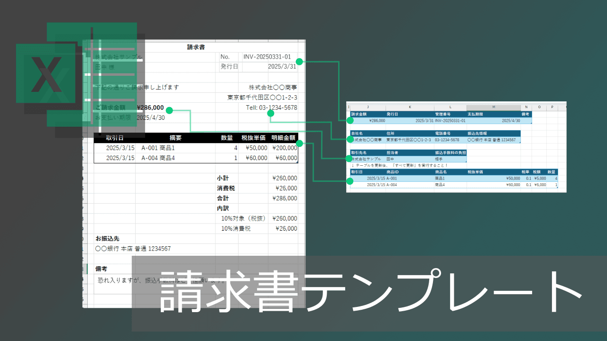Click the green dot near the Tell phone number
607x341 pixels.
pos(270,113)
